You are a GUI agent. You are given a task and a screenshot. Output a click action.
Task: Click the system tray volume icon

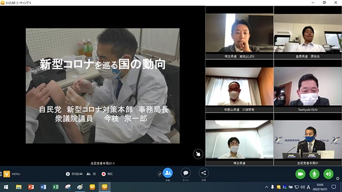pos(303,187)
